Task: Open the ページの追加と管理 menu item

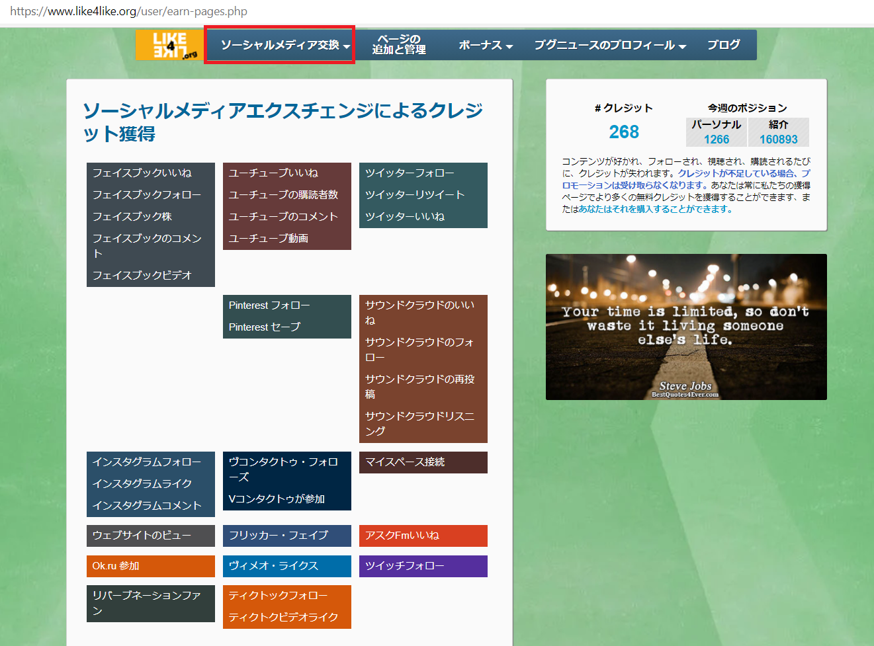Action: click(399, 44)
